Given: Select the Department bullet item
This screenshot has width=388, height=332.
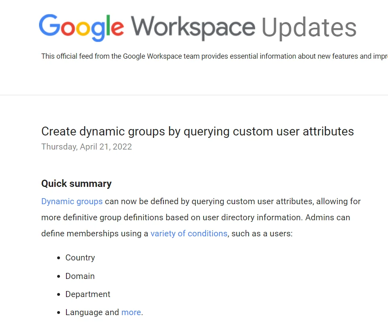Looking at the screenshot, I should coord(88,294).
